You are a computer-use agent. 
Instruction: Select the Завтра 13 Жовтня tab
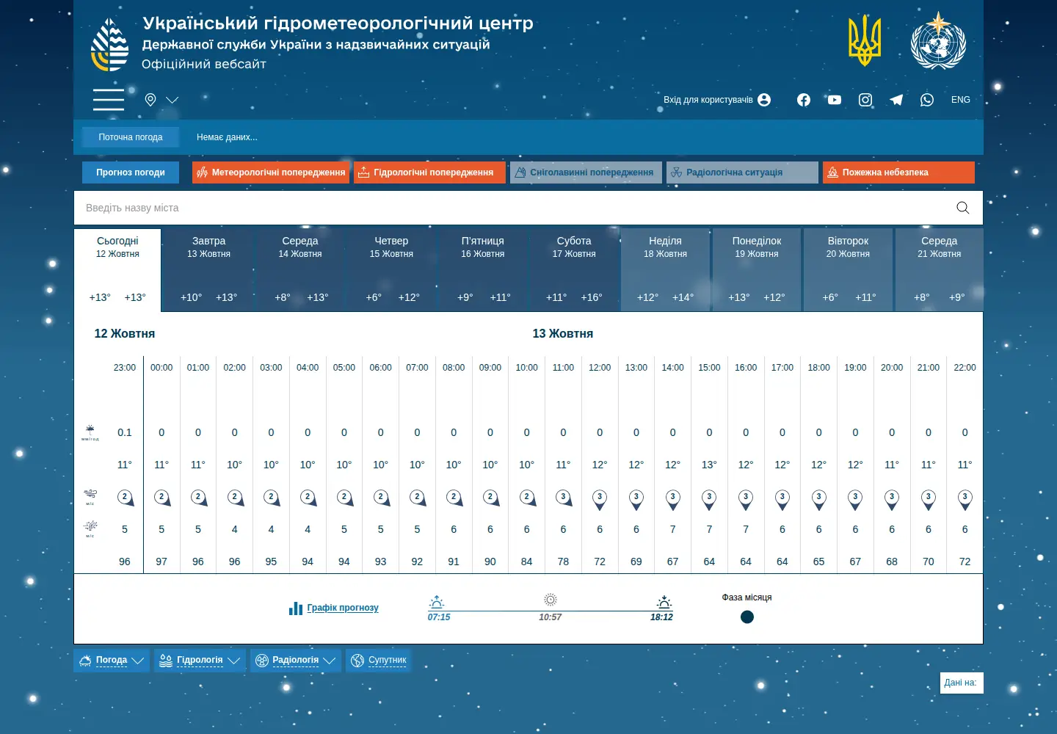point(209,270)
